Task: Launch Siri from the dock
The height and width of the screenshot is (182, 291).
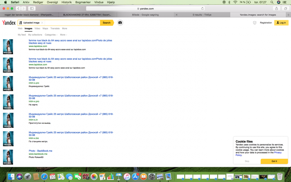Action: point(19,177)
